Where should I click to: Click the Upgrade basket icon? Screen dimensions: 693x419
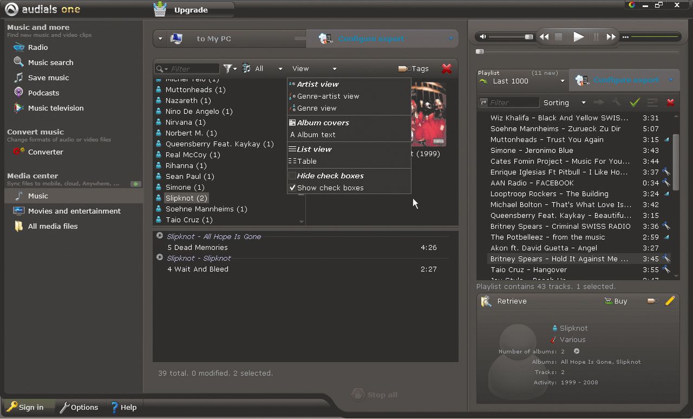pos(160,9)
